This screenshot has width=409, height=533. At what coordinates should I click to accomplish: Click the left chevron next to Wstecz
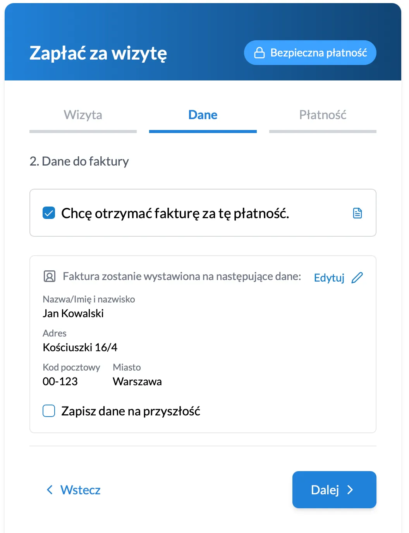(x=49, y=490)
